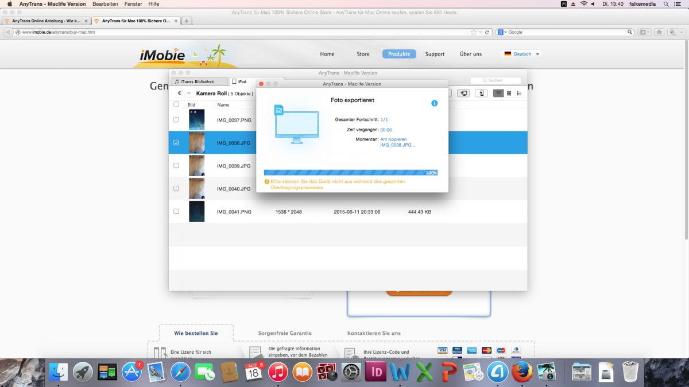Open Finder from the dock

click(59, 373)
